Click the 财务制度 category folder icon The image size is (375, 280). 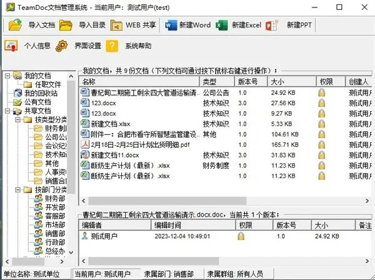point(38,128)
